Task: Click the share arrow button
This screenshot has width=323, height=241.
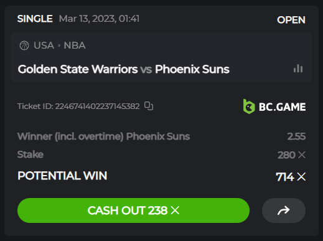Action: tap(284, 210)
